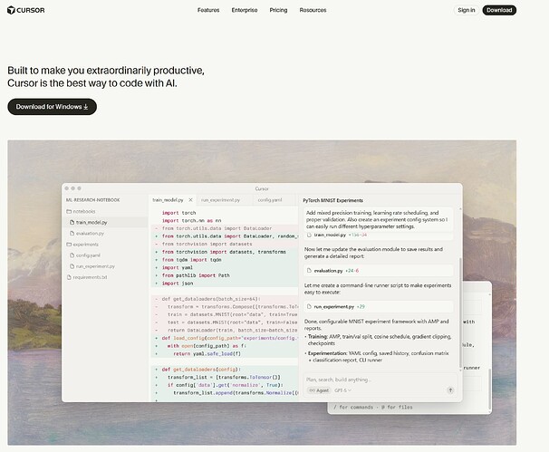The height and width of the screenshot is (452, 549).
Task: Open the Agent mode selector
Action: point(319,390)
